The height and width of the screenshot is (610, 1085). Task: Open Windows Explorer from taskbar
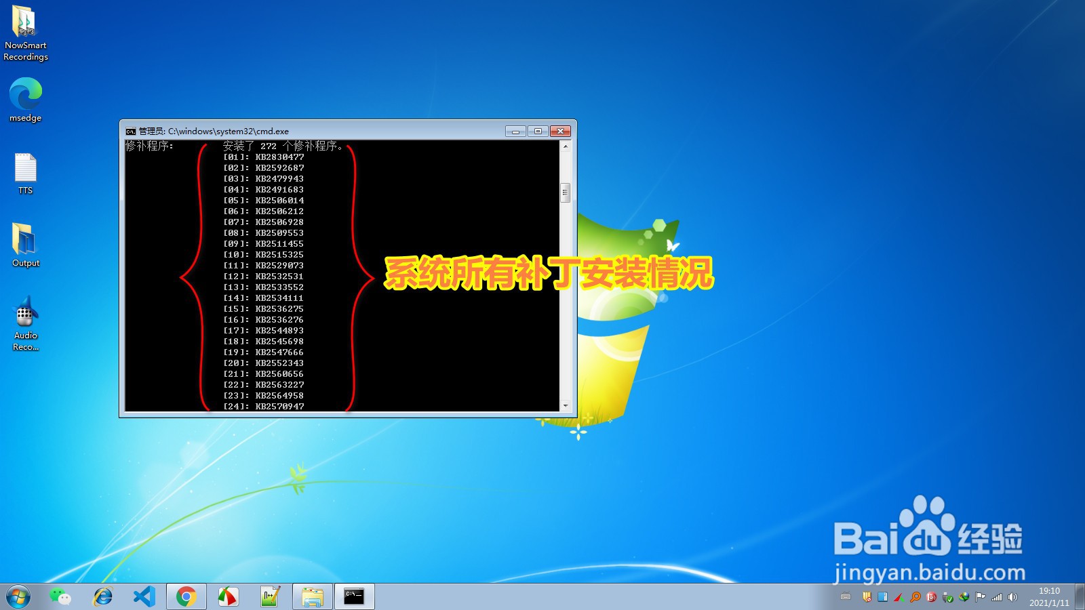(x=312, y=596)
